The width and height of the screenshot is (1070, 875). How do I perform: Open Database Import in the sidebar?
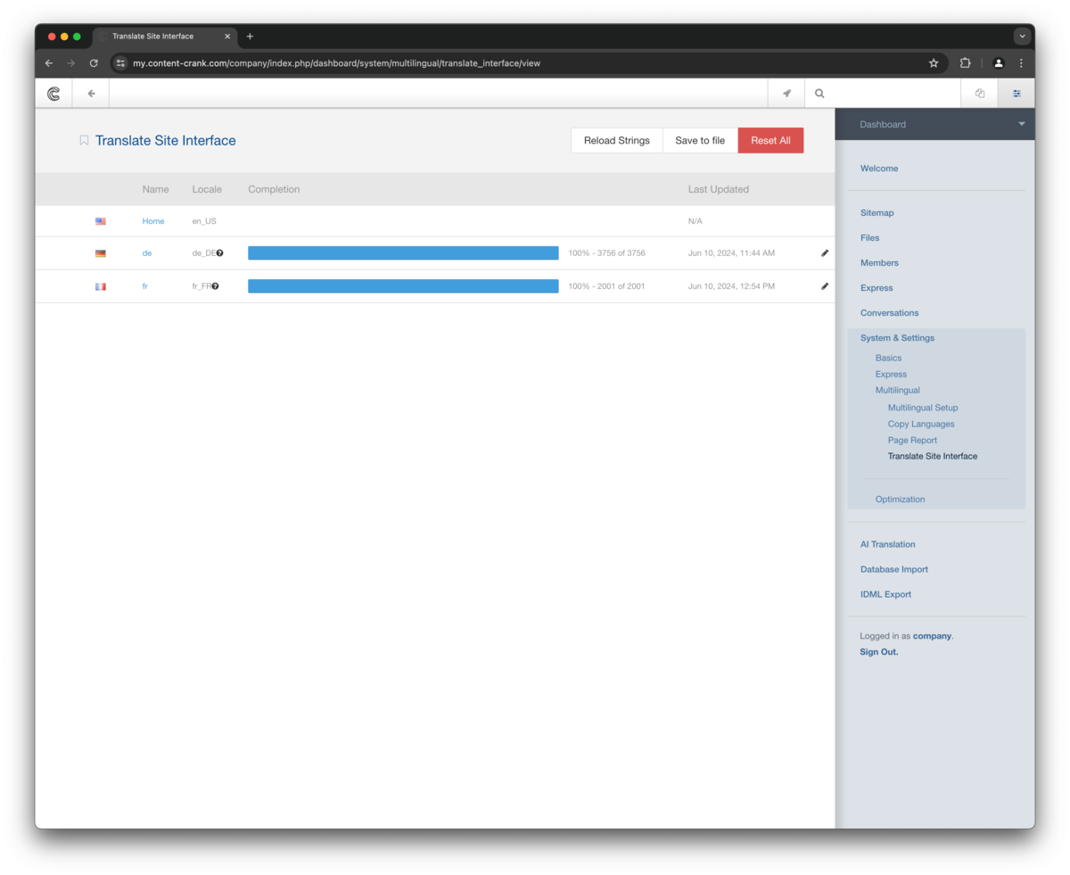(893, 569)
